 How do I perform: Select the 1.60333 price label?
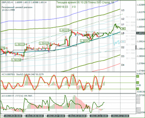coord(64,30)
